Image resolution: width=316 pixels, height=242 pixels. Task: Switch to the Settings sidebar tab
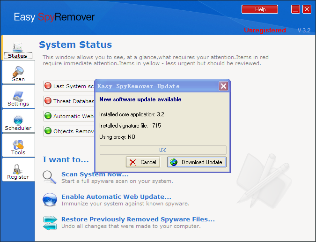[x=18, y=97]
